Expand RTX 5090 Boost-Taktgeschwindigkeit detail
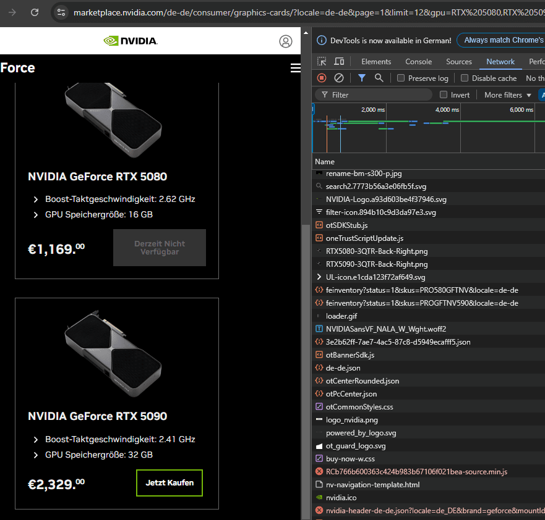545x520 pixels. coord(36,440)
